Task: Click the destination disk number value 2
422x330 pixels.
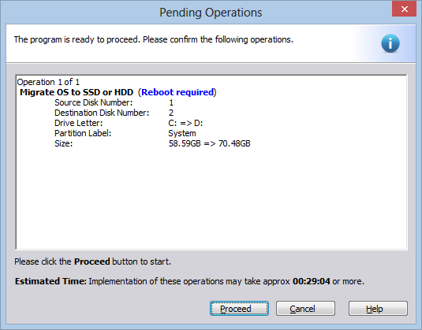Action: [x=171, y=113]
